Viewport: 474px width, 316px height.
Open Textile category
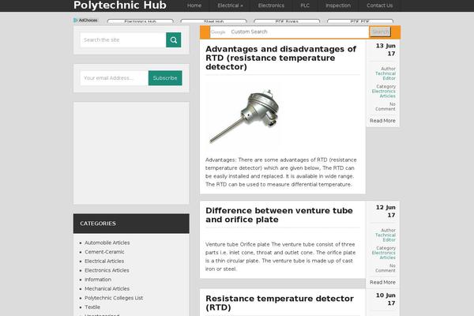point(92,307)
